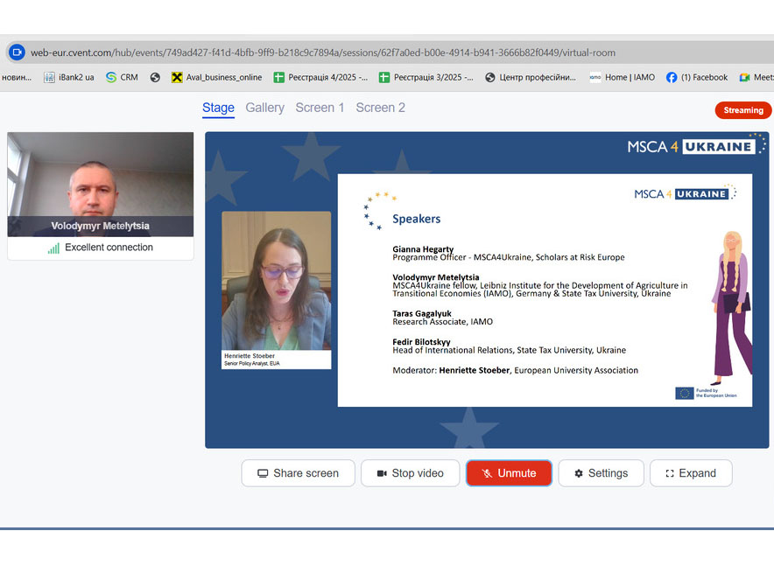This screenshot has width=774, height=580.
Task: Open the Реєстрація 3/2025 bookmark
Action: pyautogui.click(x=426, y=77)
